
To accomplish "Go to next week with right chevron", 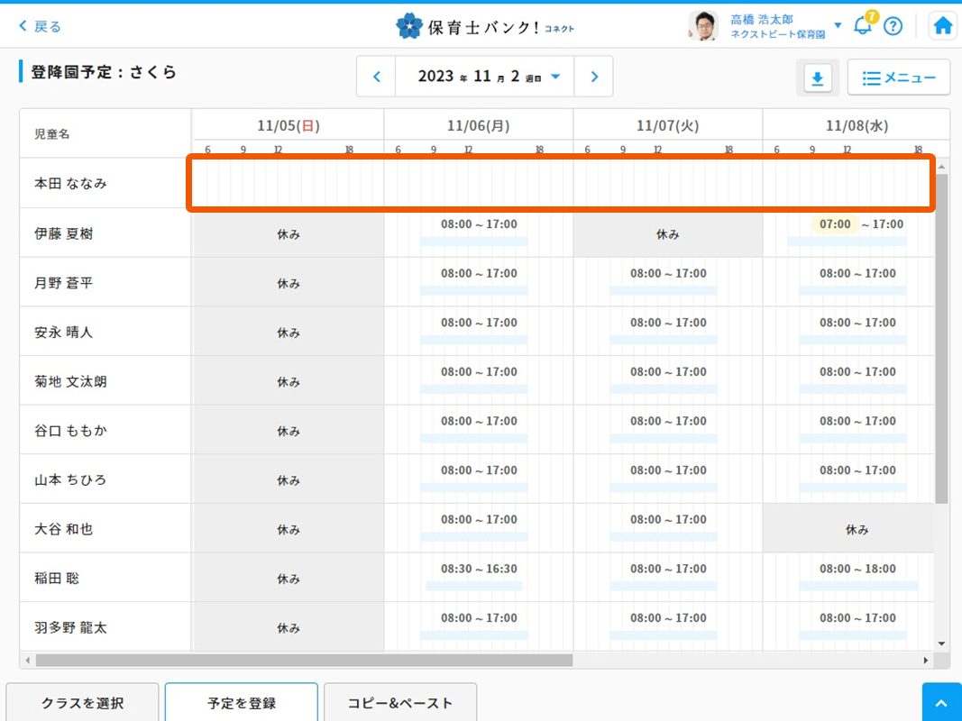I will pyautogui.click(x=594, y=77).
